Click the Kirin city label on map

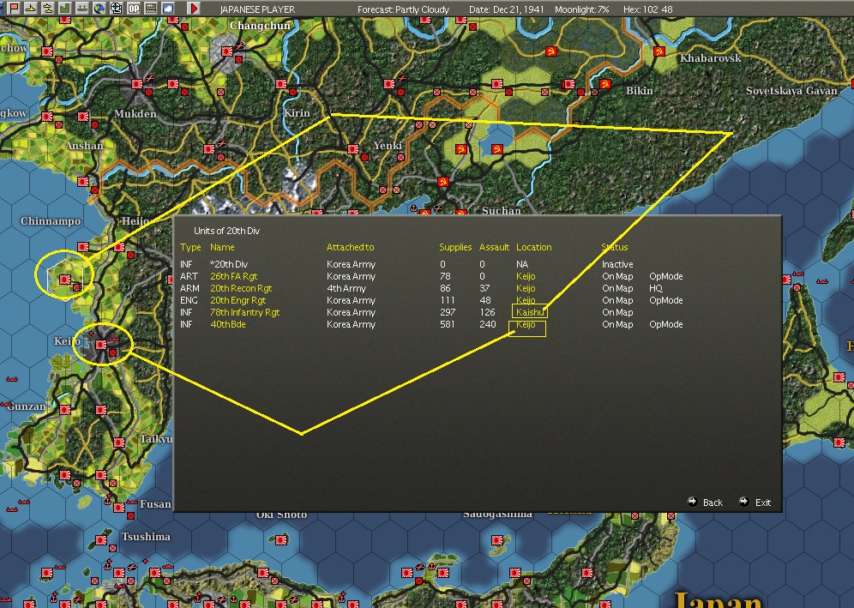[x=297, y=113]
